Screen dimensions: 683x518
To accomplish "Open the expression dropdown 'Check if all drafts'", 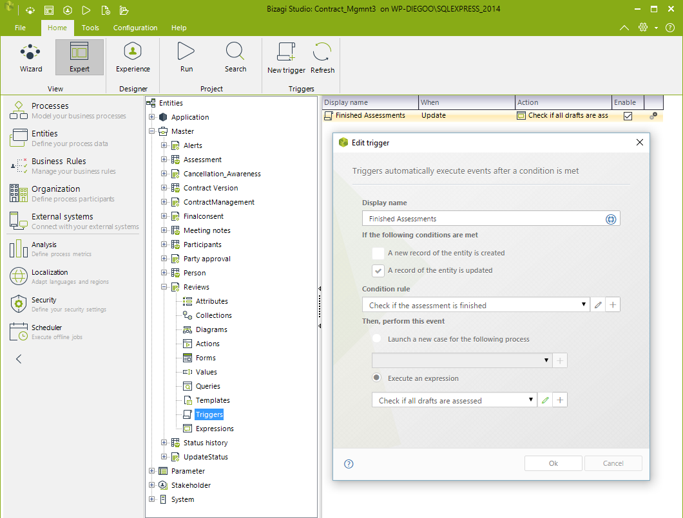I will tap(454, 400).
